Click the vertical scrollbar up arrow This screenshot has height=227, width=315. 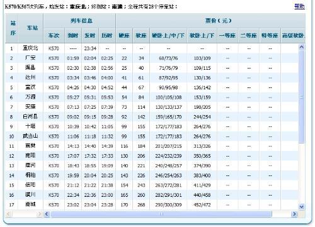(x=302, y=47)
